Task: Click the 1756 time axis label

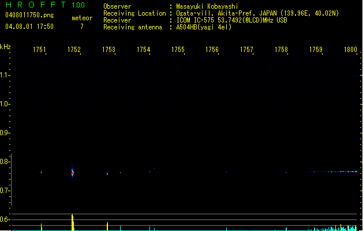Action: click(212, 50)
